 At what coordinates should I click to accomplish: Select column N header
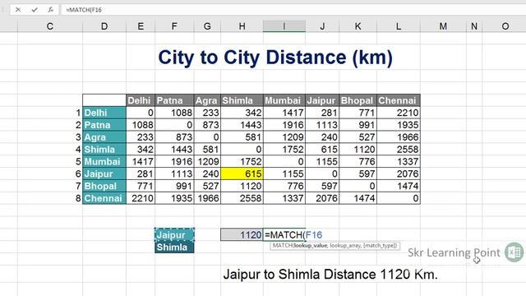[x=474, y=26]
